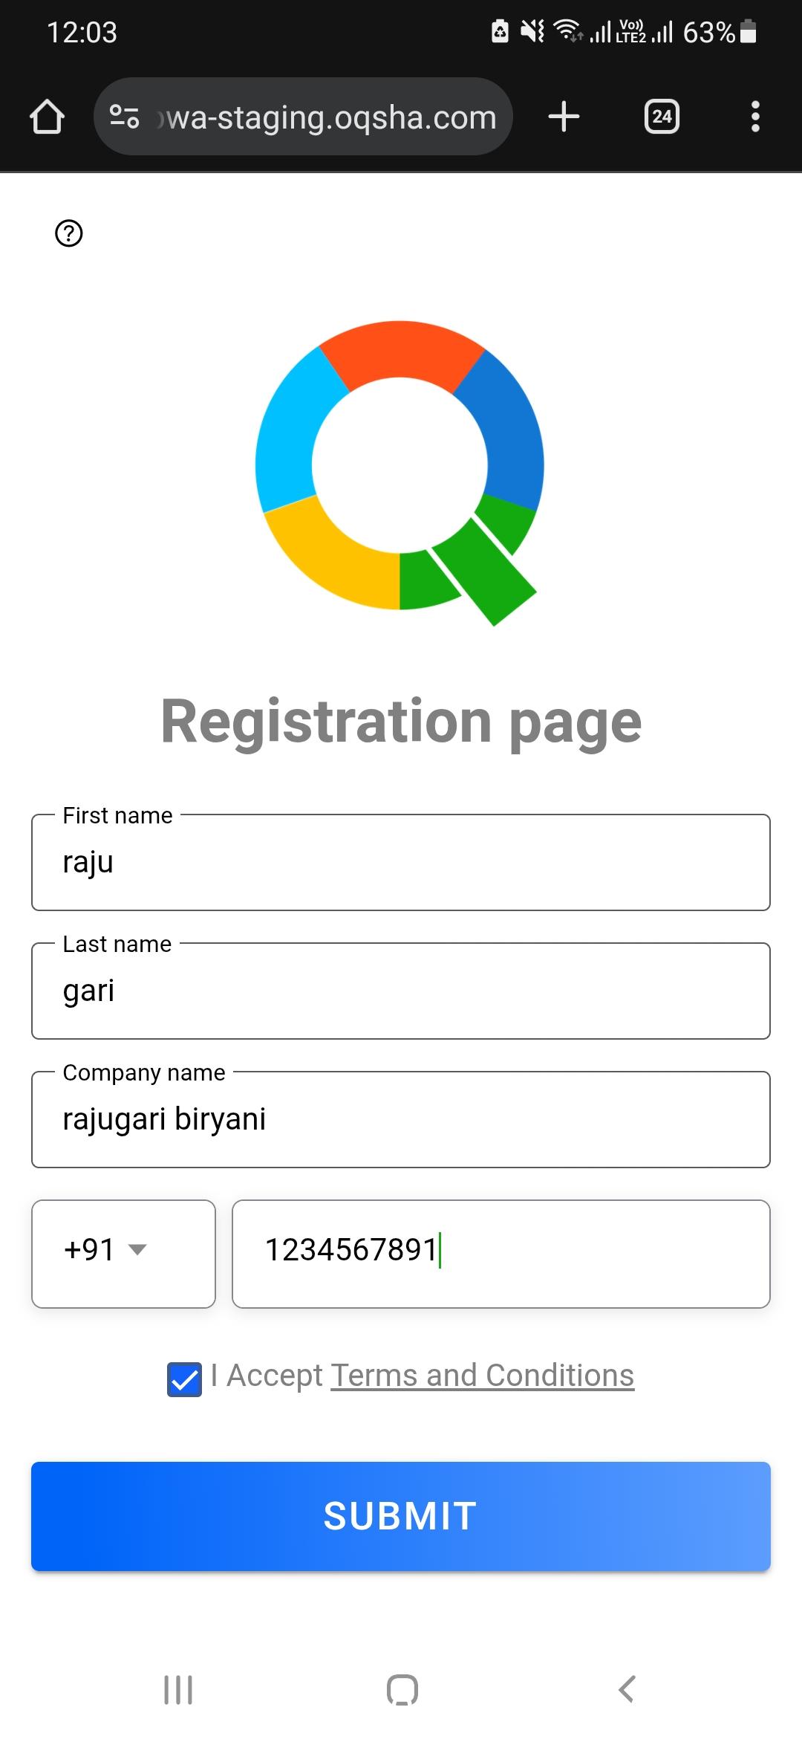Tap the battery percentage in status bar
802x1739 pixels.
click(x=708, y=32)
